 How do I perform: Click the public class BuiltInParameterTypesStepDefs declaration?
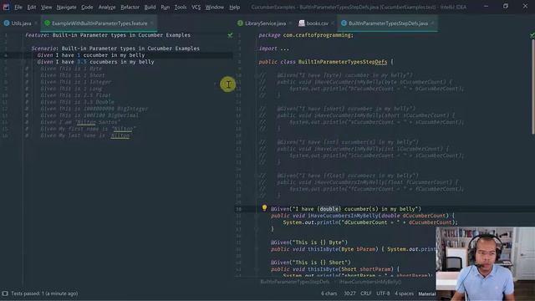pos(326,62)
